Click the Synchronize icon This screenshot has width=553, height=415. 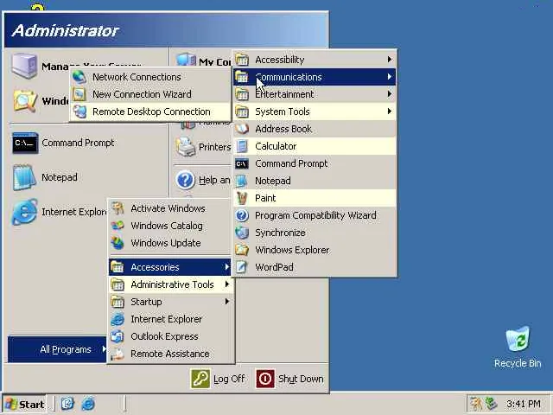point(242,233)
